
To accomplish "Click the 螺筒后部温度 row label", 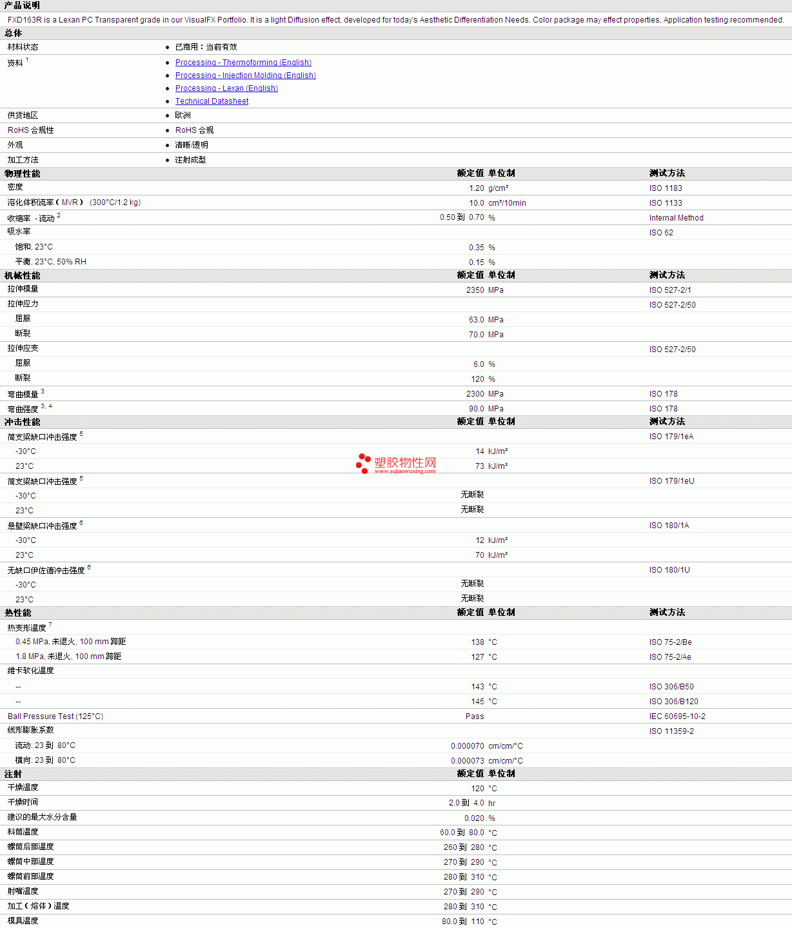I will coord(30,847).
